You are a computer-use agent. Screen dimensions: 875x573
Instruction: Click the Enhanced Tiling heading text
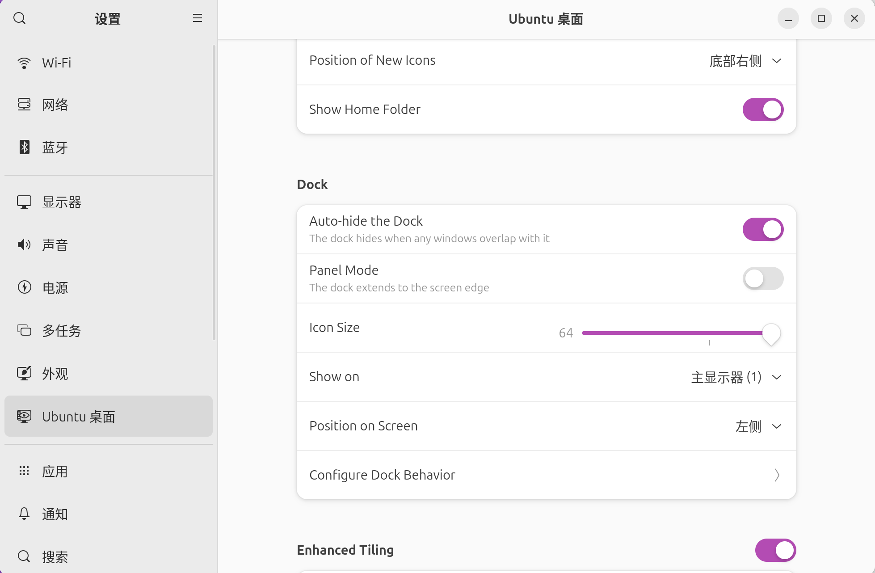345,550
